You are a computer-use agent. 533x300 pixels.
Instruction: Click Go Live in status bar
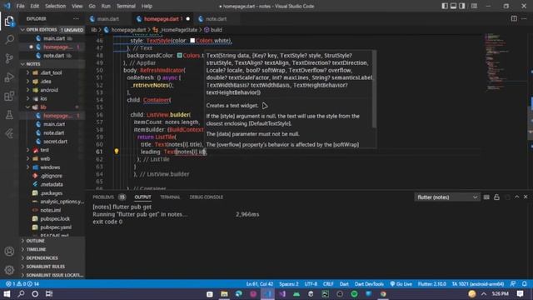pyautogui.click(x=401, y=283)
